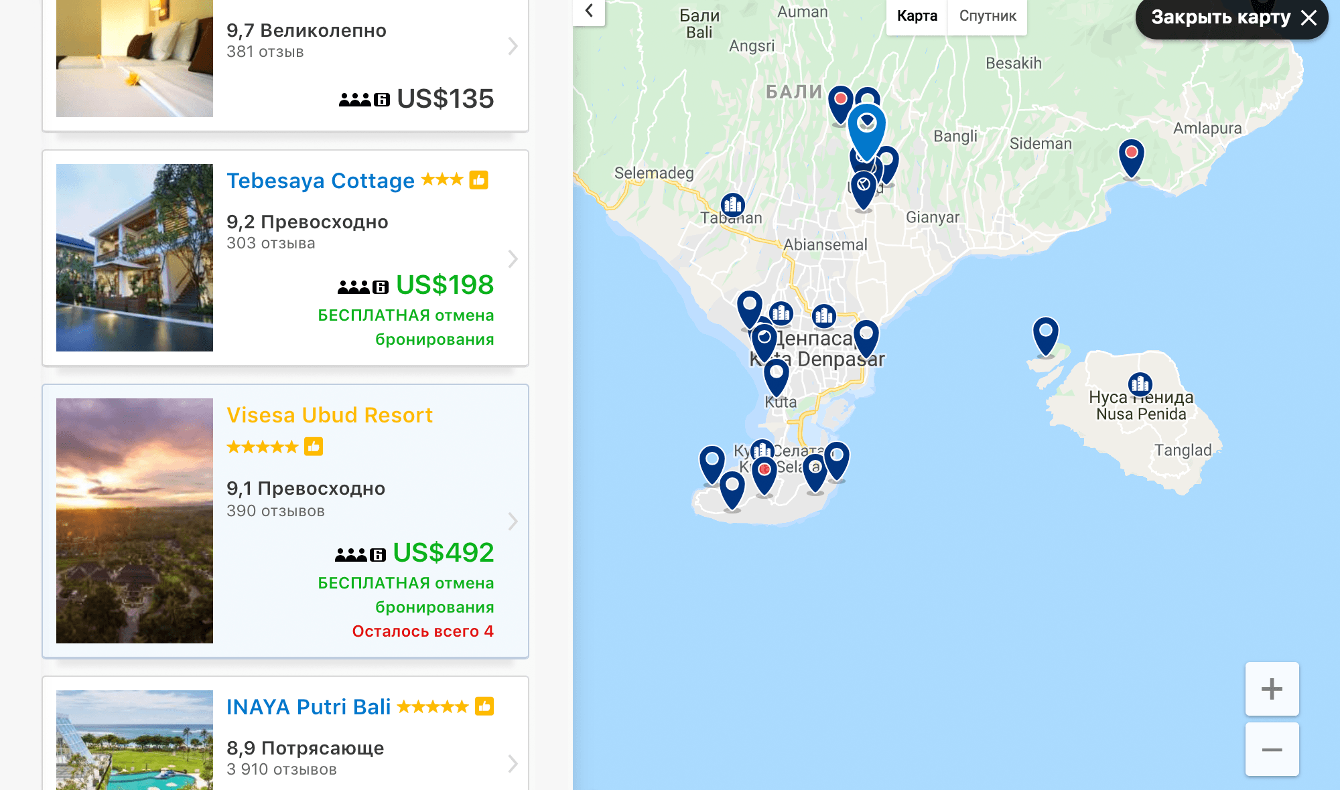Screen dimensions: 1340x790
Task: Open the Visesa Ubud Resort hotel link
Action: pos(330,415)
